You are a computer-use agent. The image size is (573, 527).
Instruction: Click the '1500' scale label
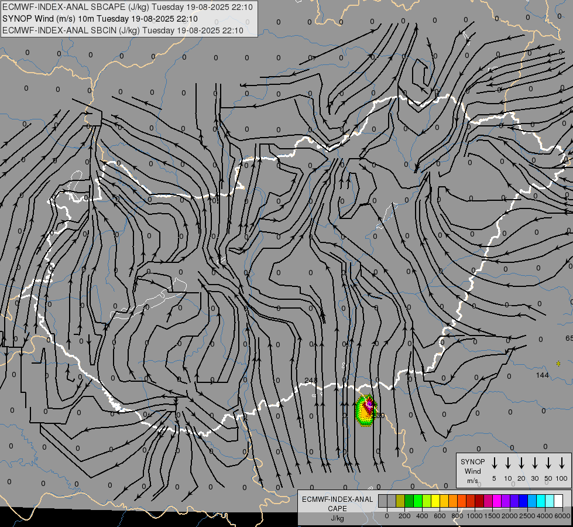click(492, 516)
